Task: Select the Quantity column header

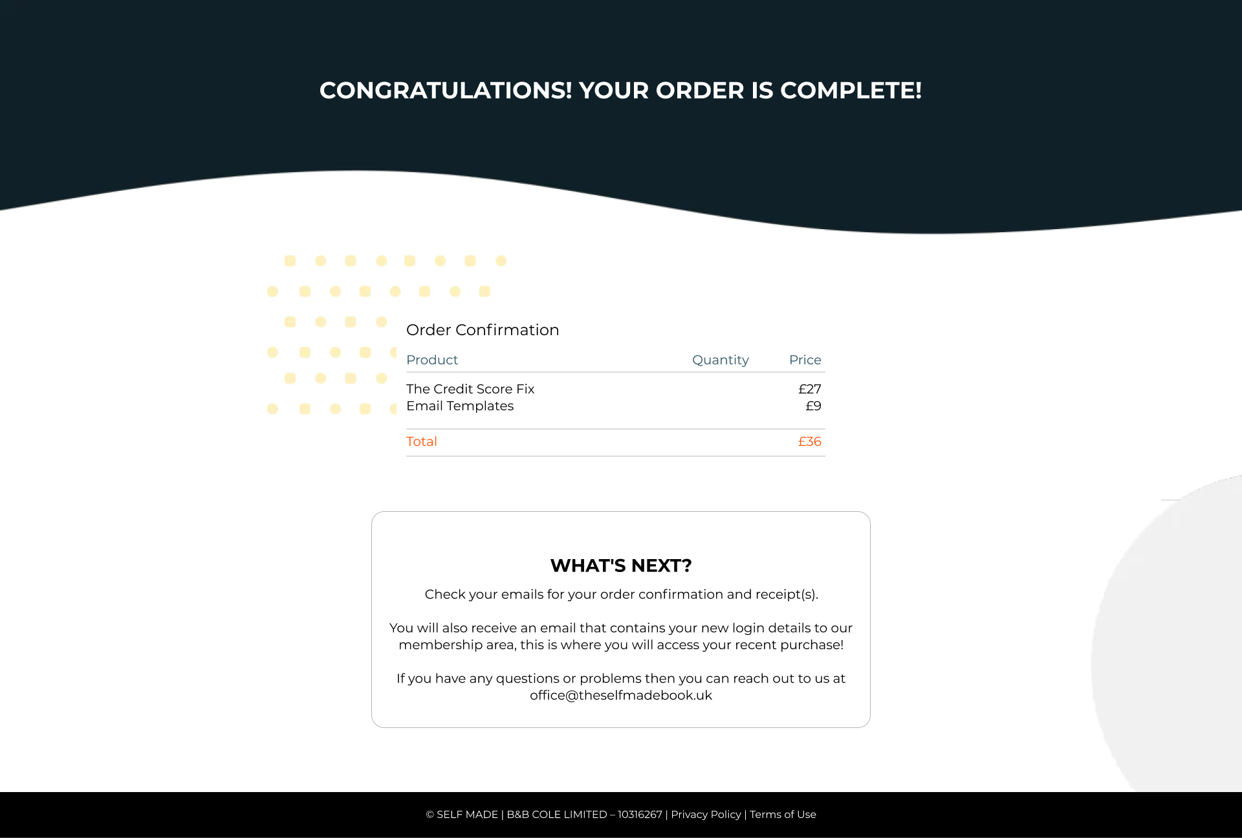Action: [719, 360]
